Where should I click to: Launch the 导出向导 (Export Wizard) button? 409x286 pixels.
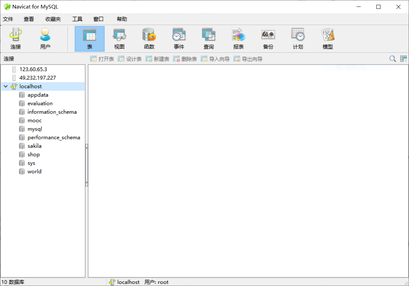click(x=248, y=59)
